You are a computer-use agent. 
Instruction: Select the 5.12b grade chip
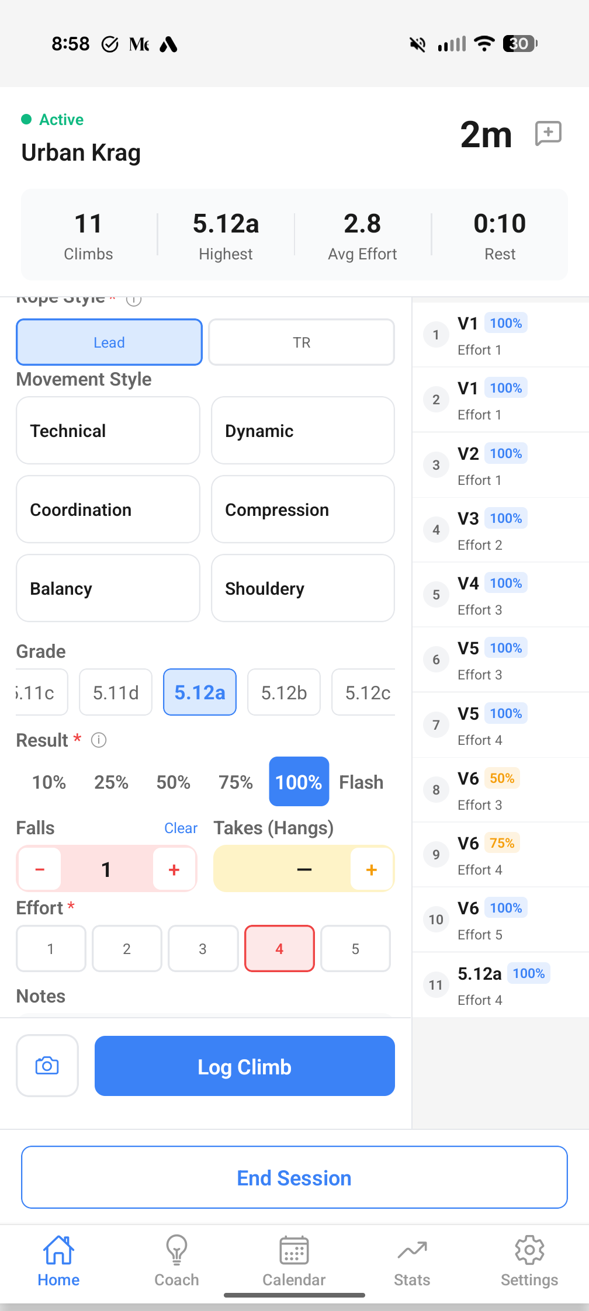pos(283,692)
